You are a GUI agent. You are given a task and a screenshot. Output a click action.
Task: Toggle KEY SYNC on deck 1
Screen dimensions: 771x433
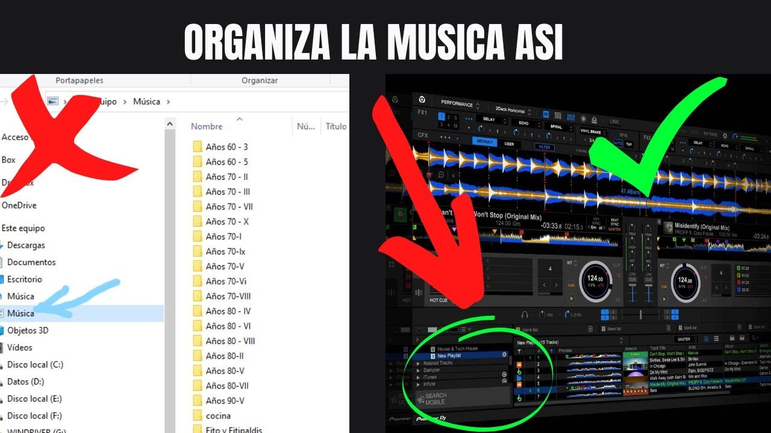click(596, 222)
